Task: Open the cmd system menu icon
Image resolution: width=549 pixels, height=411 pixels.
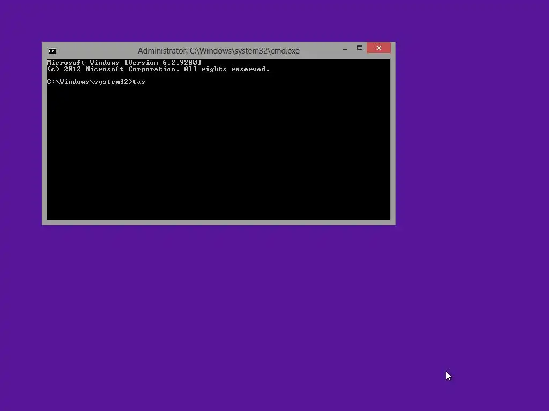Action: [x=53, y=51]
